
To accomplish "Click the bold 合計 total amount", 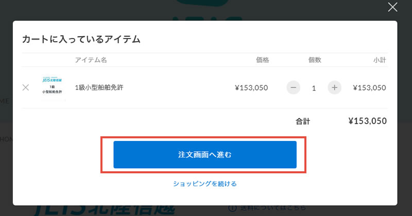I will [x=368, y=121].
